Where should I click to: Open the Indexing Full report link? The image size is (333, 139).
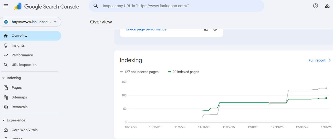[x=317, y=60]
